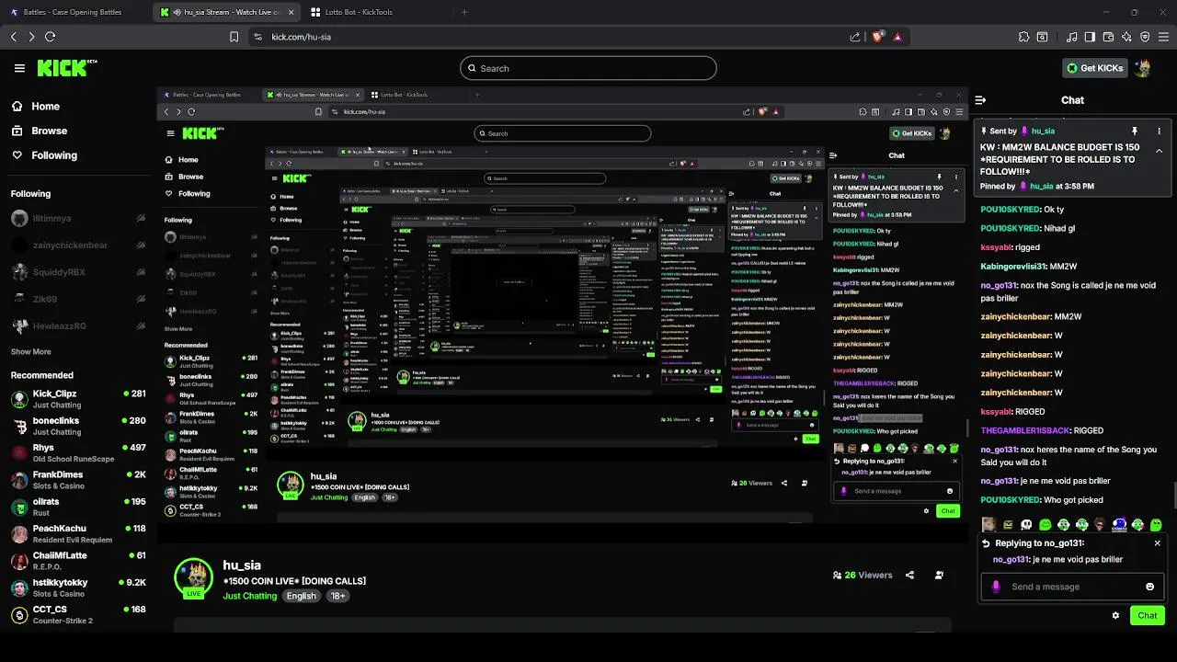This screenshot has height=662, width=1177.
Task: Open the Just Chatting category link
Action: tap(249, 596)
